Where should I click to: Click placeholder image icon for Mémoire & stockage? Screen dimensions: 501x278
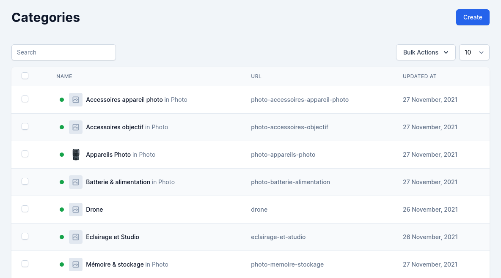pyautogui.click(x=76, y=264)
